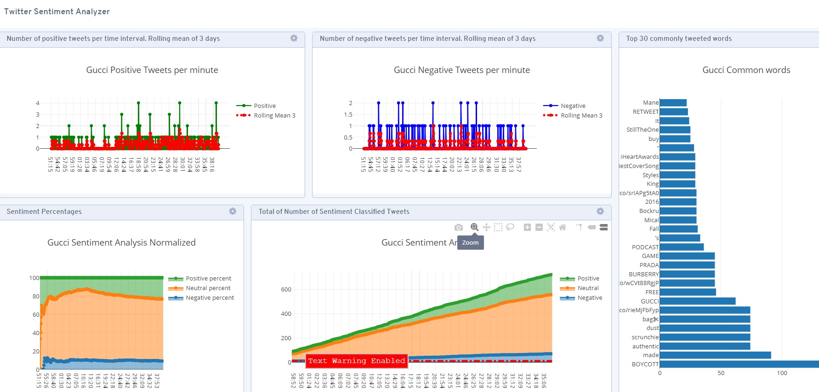Click the PRADA label on the words axis
Image resolution: width=819 pixels, height=392 pixels.
[x=649, y=265]
